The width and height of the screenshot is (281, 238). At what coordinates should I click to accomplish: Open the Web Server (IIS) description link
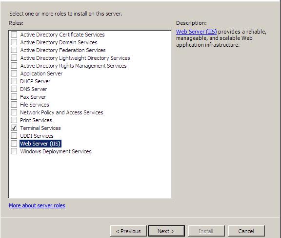[x=196, y=32]
